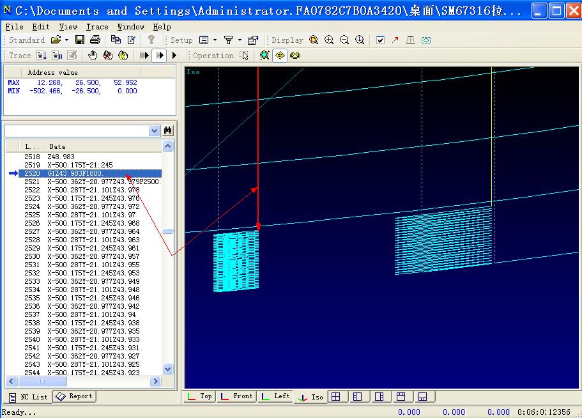
Task: Click the Print icon
Action: pos(95,40)
